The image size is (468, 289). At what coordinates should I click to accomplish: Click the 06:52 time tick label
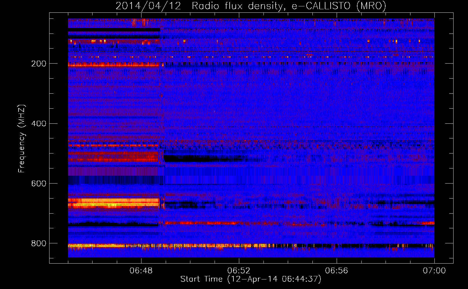point(239,271)
